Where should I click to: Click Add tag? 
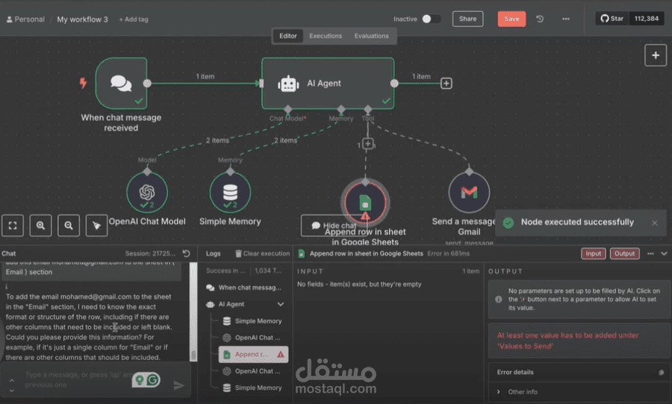pos(134,19)
